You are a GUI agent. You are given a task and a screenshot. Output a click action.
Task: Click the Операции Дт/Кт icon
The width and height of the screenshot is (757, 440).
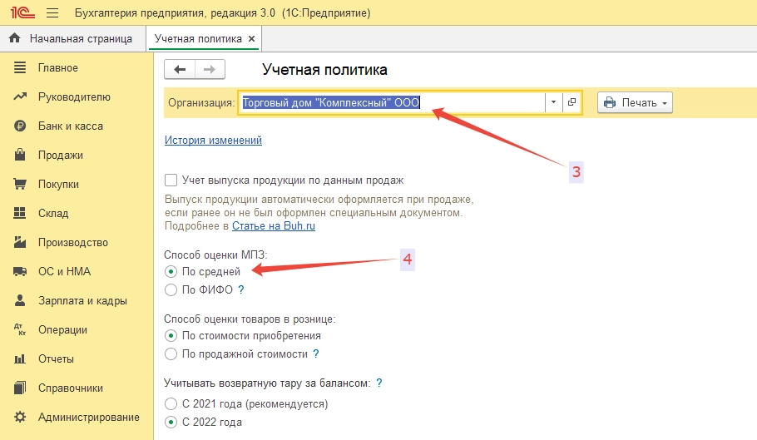tap(20, 329)
